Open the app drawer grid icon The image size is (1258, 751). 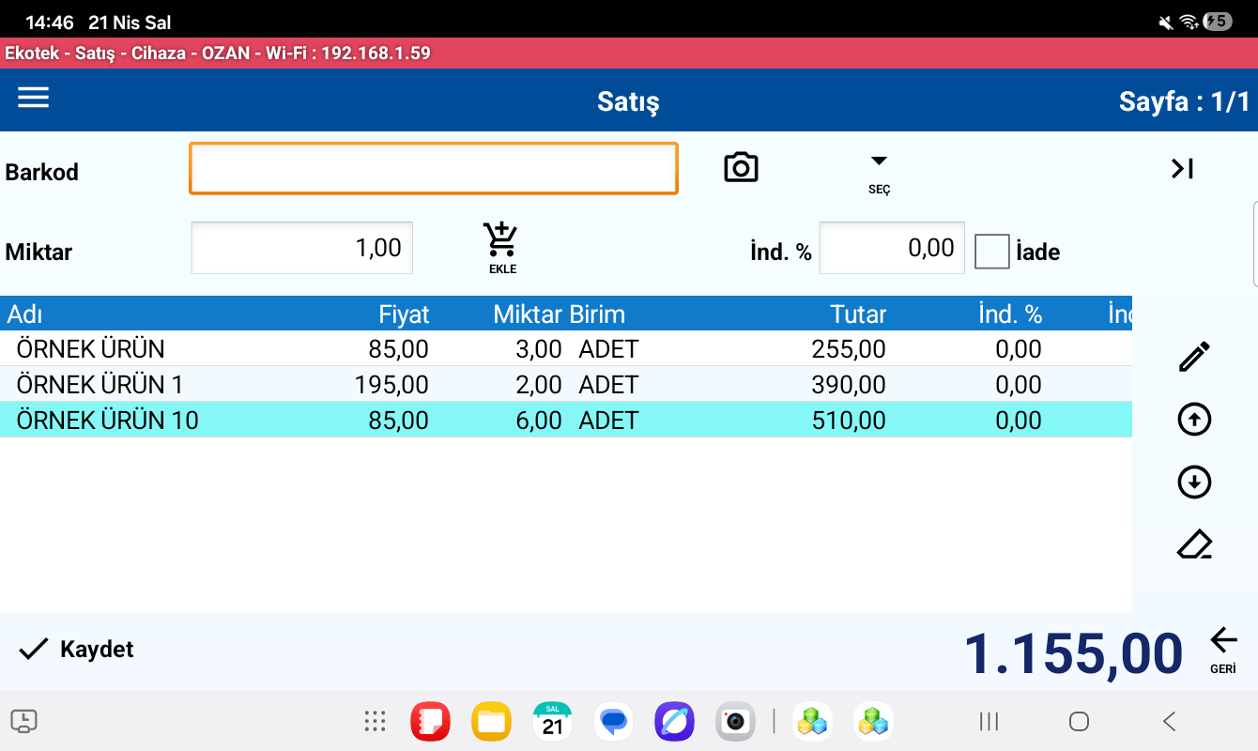tap(375, 721)
